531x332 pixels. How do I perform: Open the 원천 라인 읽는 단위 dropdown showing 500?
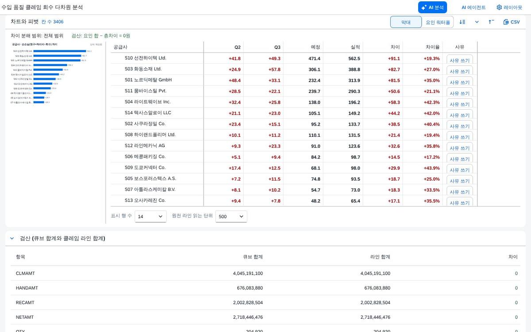[231, 216]
